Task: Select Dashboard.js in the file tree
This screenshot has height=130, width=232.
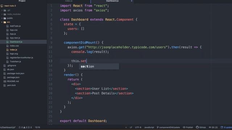Action: [16, 42]
